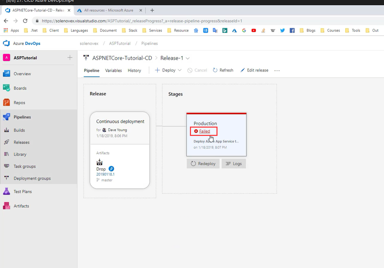
Task: Open the Builds icon in sidebar
Action: point(7,130)
